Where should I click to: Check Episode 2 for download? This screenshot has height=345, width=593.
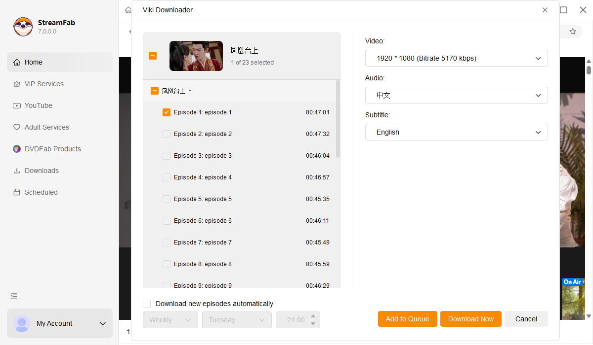tap(167, 134)
